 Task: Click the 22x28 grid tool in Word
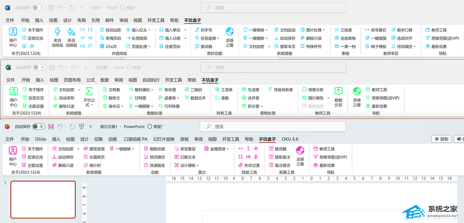click(108, 46)
